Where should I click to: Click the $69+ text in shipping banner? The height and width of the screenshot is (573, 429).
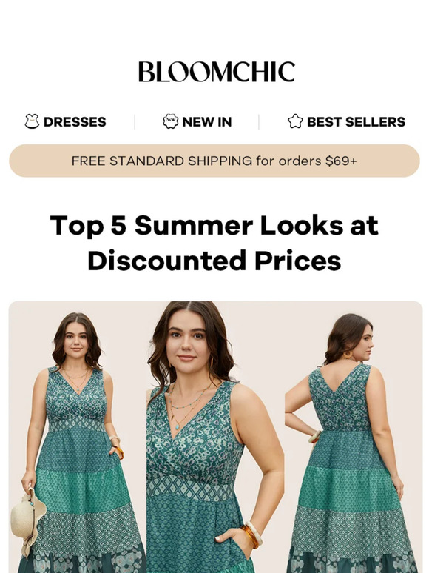[341, 161]
